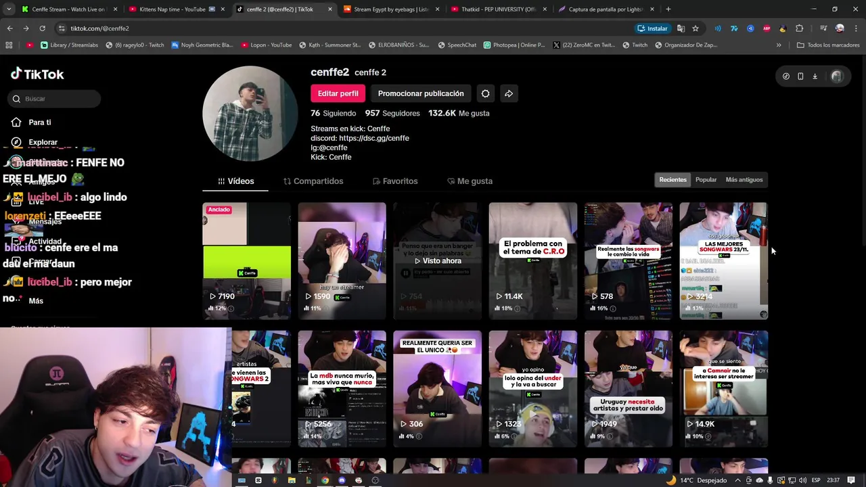Bookmark this page with the star icon
Viewport: 866px width, 487px height.
pyautogui.click(x=695, y=28)
